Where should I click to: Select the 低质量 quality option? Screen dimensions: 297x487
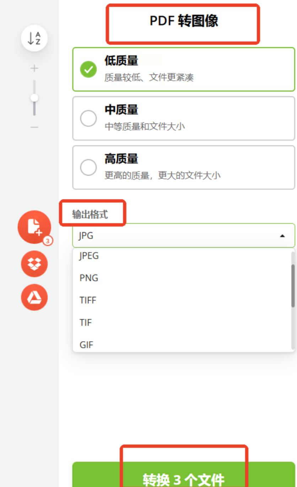coord(184,69)
